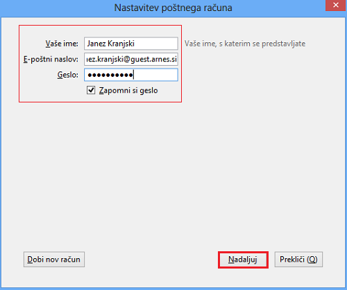Click the E-poštni naslov field label

51,60
